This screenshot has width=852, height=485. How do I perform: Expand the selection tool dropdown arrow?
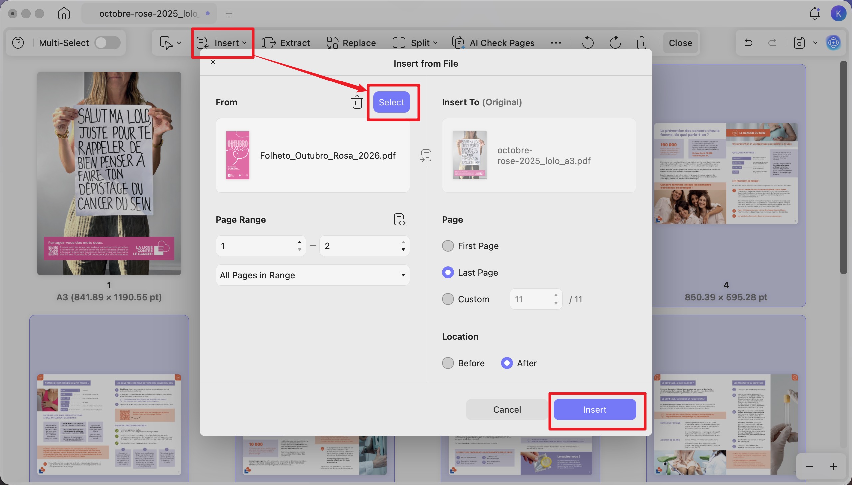(179, 43)
